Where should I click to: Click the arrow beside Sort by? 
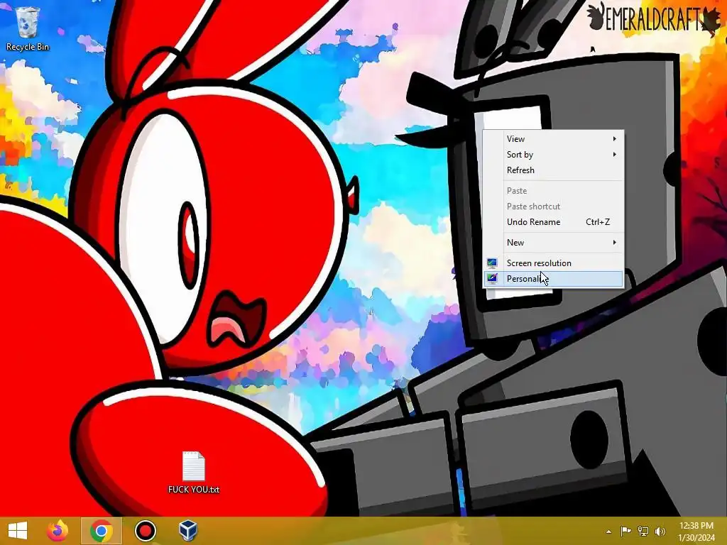(x=614, y=154)
